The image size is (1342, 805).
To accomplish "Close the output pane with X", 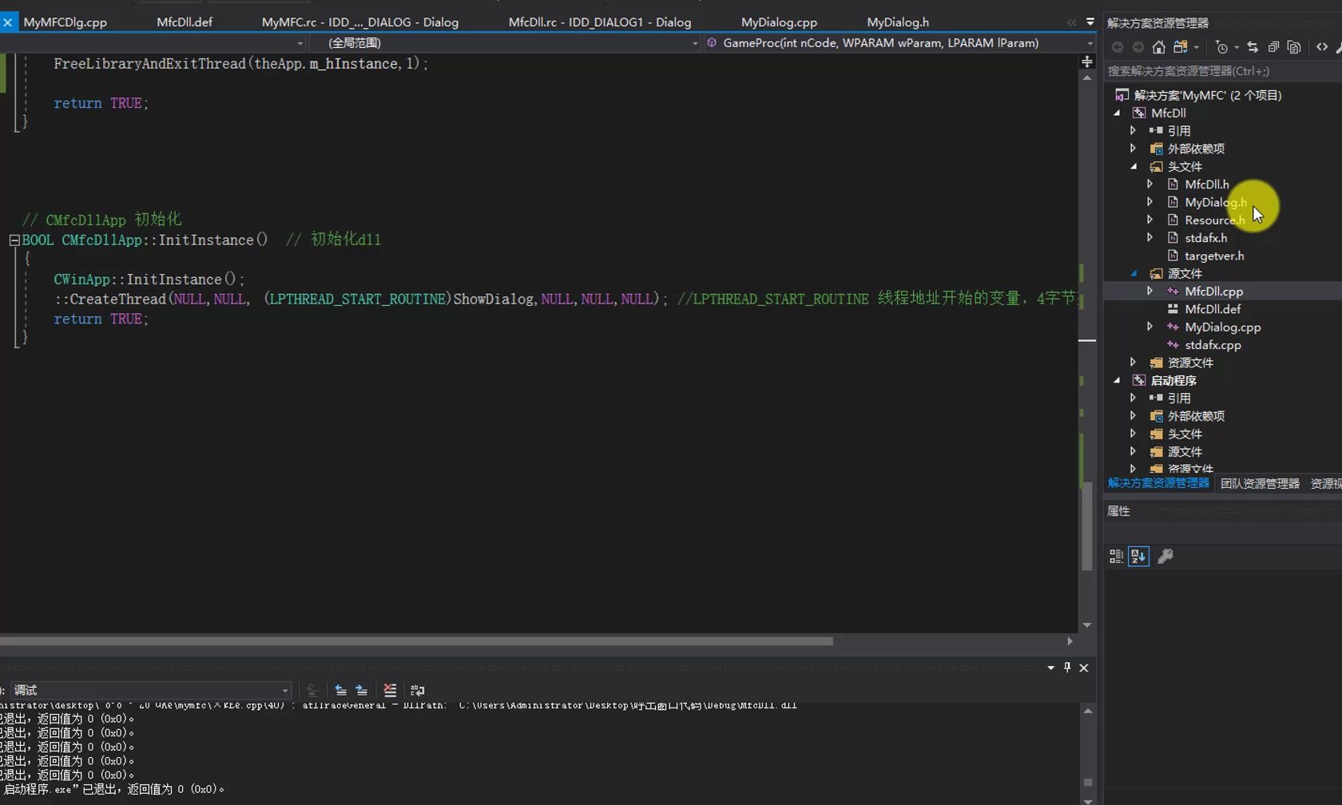I will [x=1084, y=668].
